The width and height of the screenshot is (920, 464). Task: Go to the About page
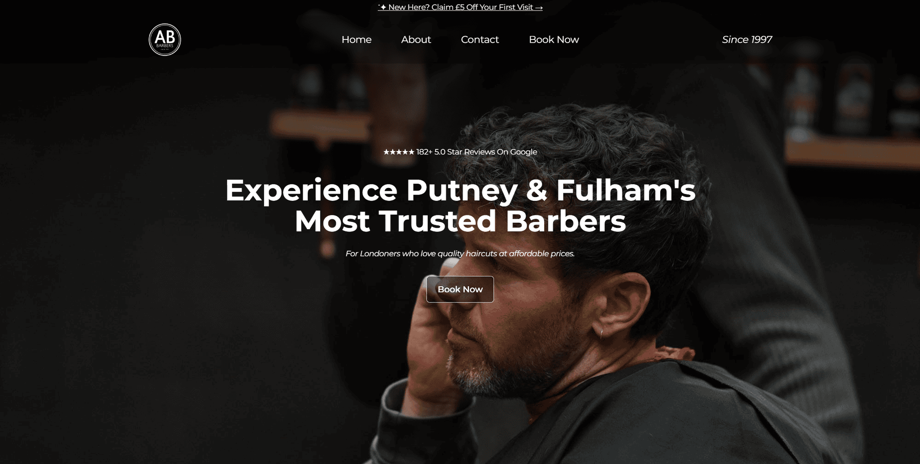[x=416, y=40]
